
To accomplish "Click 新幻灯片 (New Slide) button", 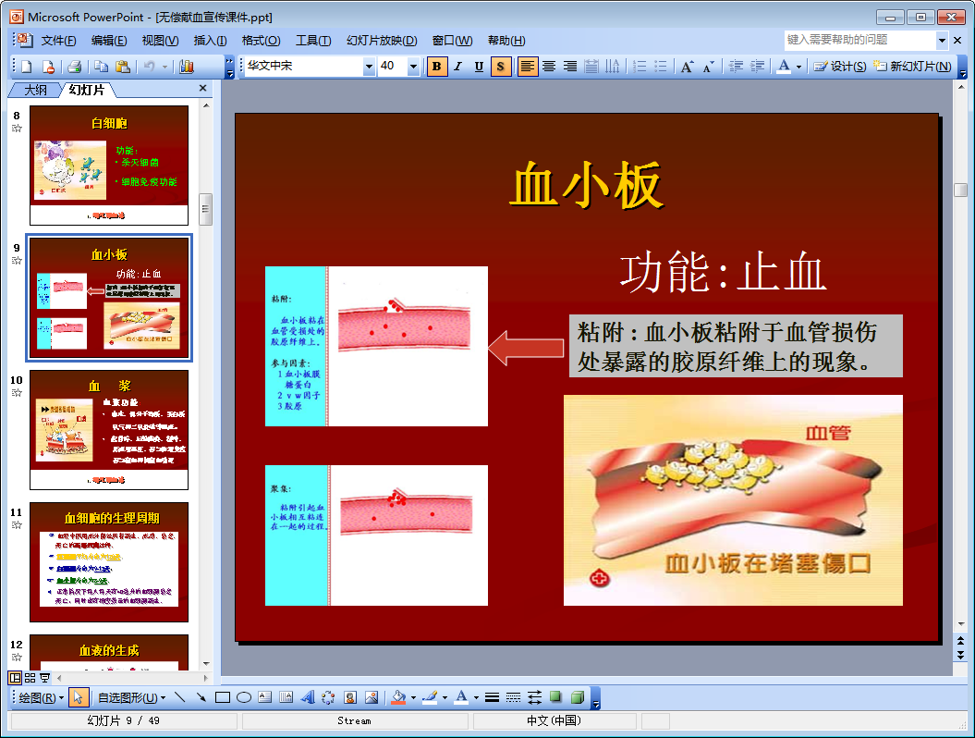I will pos(912,66).
